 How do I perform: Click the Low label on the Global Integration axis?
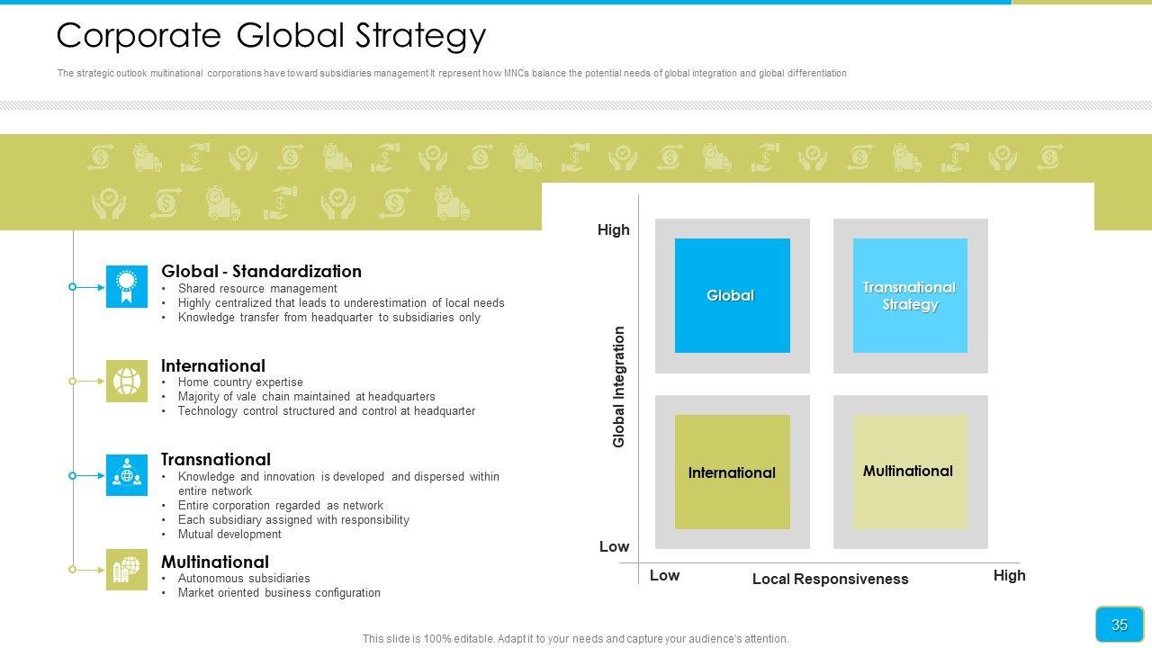tap(615, 546)
